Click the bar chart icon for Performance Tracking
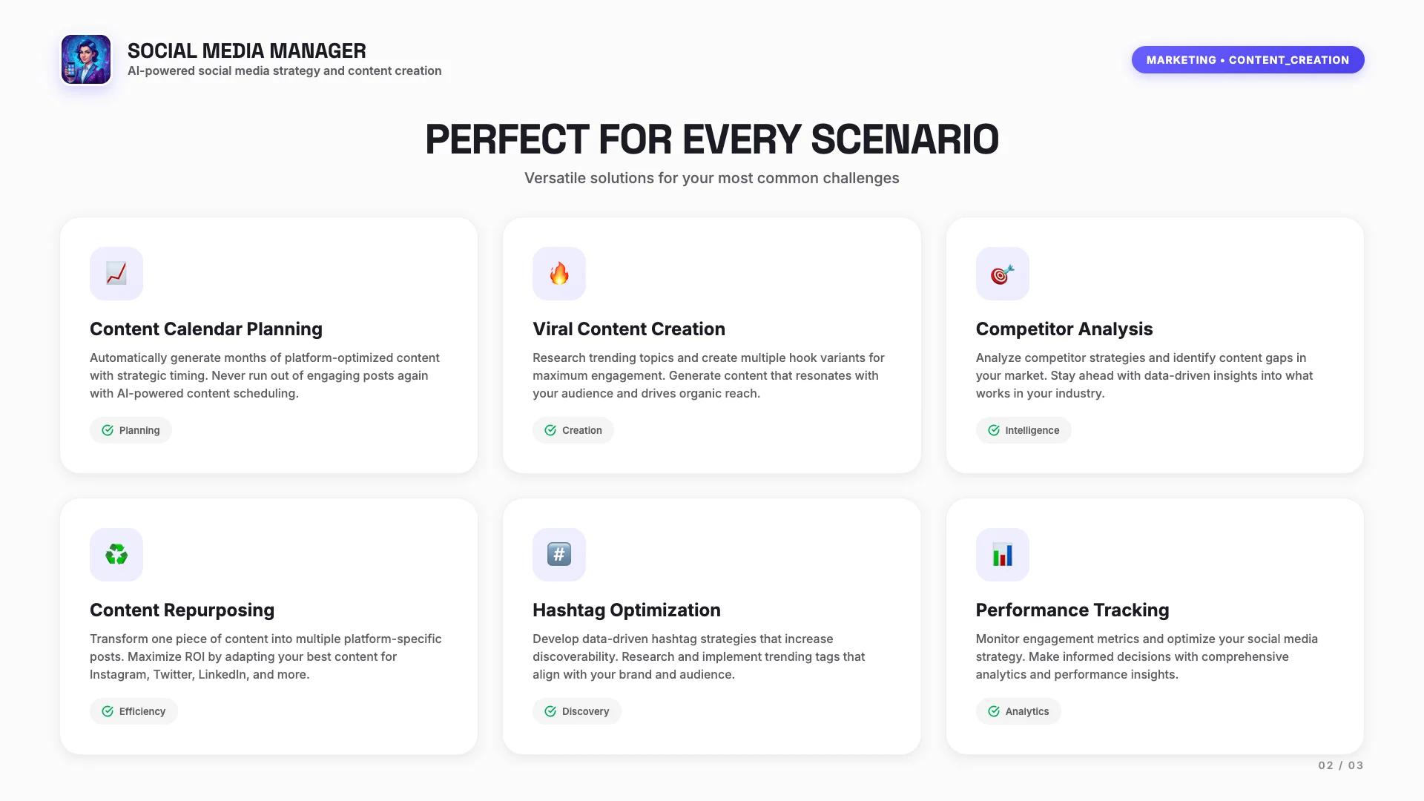 (1002, 555)
